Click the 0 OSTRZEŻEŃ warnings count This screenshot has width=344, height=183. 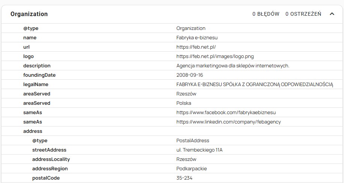[x=303, y=14]
